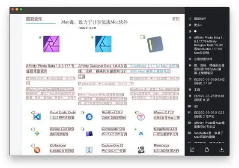
Task: Click Affinity Photo description paragraph on page
Action: coord(51,93)
